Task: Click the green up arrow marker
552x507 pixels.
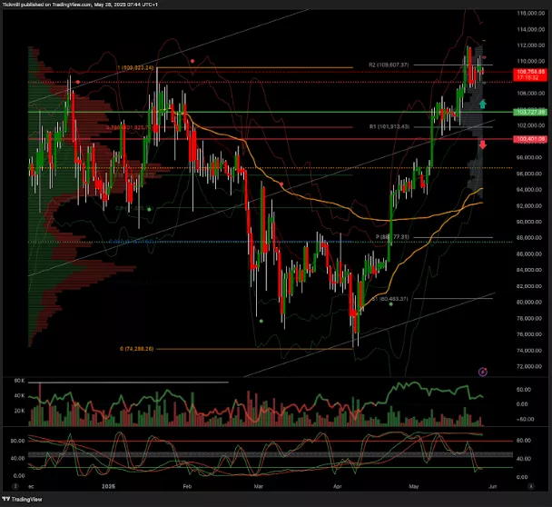Action: (482, 105)
